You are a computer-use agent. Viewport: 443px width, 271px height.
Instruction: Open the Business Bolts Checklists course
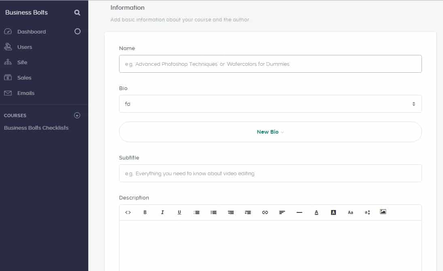pos(36,128)
